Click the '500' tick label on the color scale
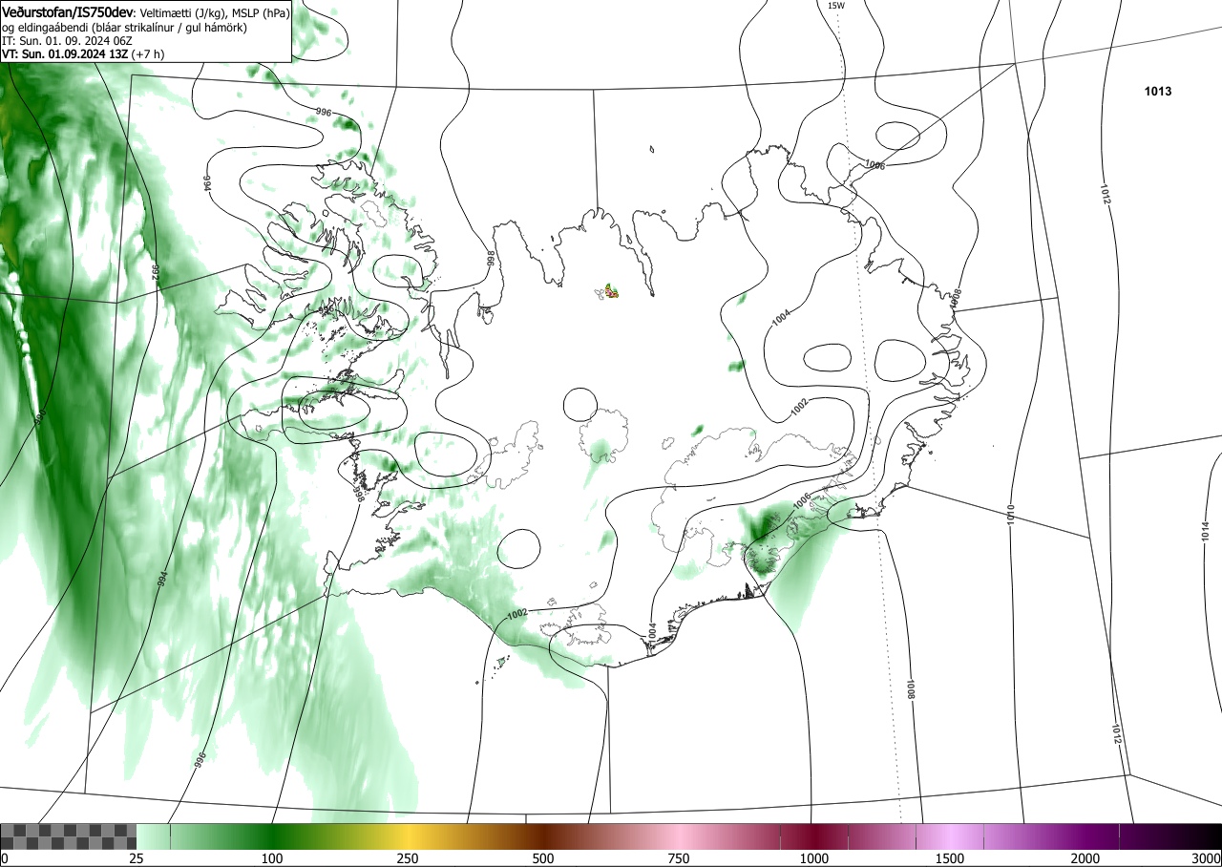 click(543, 858)
